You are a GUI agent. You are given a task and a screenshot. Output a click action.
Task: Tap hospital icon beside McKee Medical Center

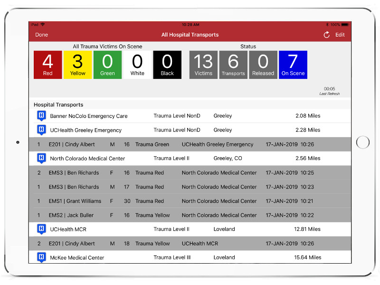pos(41,257)
